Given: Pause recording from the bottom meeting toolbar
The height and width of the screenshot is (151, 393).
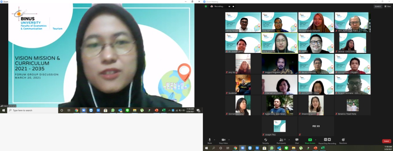Looking at the screenshot, I should [x=325, y=139].
